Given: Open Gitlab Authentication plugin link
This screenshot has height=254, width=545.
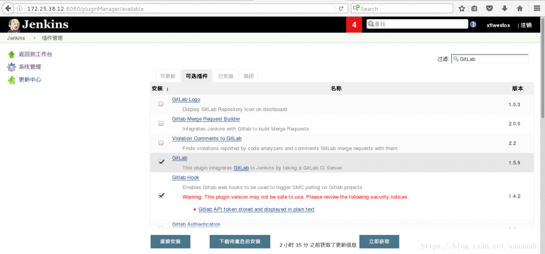Looking at the screenshot, I should [196, 224].
